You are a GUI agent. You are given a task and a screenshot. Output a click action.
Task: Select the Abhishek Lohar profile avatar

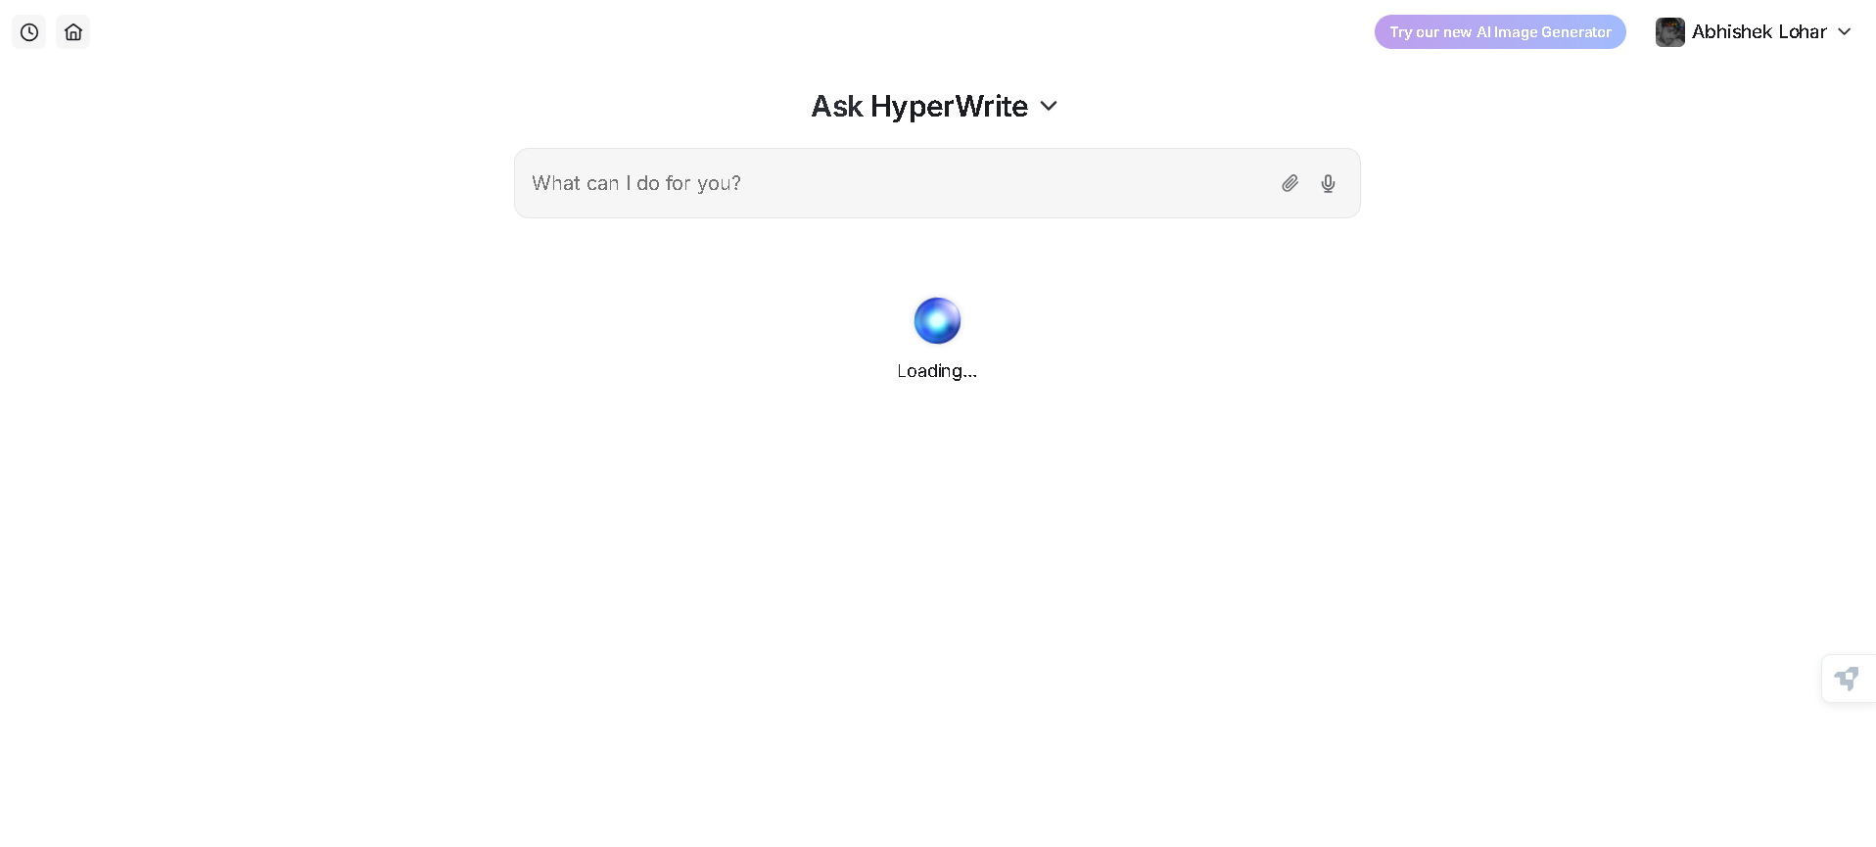1669,32
